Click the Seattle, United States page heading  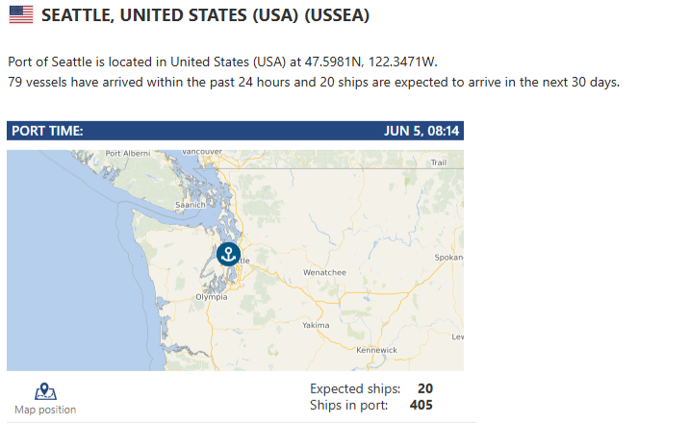point(205,15)
